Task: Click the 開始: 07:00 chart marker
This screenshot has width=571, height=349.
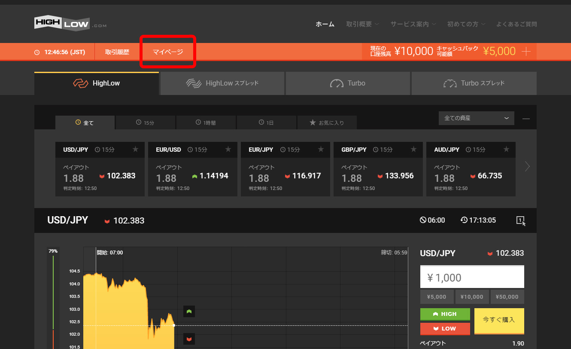Action: point(110,253)
